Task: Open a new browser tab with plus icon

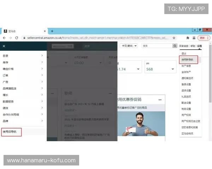Action: click(x=52, y=31)
